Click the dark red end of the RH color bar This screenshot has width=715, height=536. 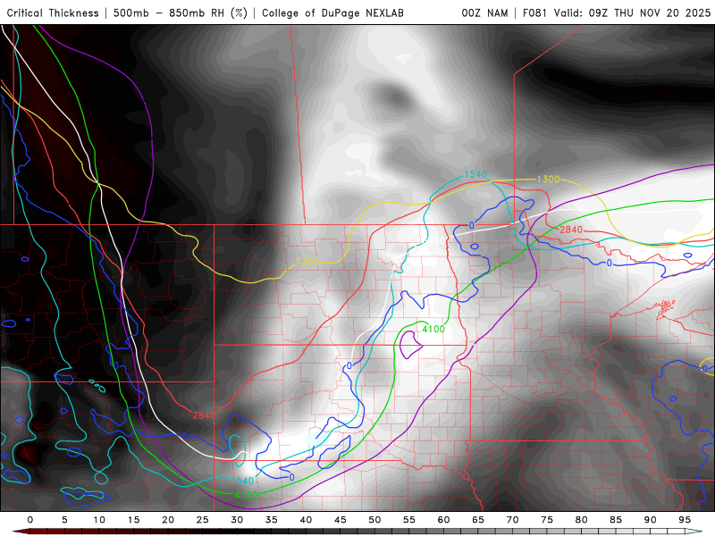point(21,532)
